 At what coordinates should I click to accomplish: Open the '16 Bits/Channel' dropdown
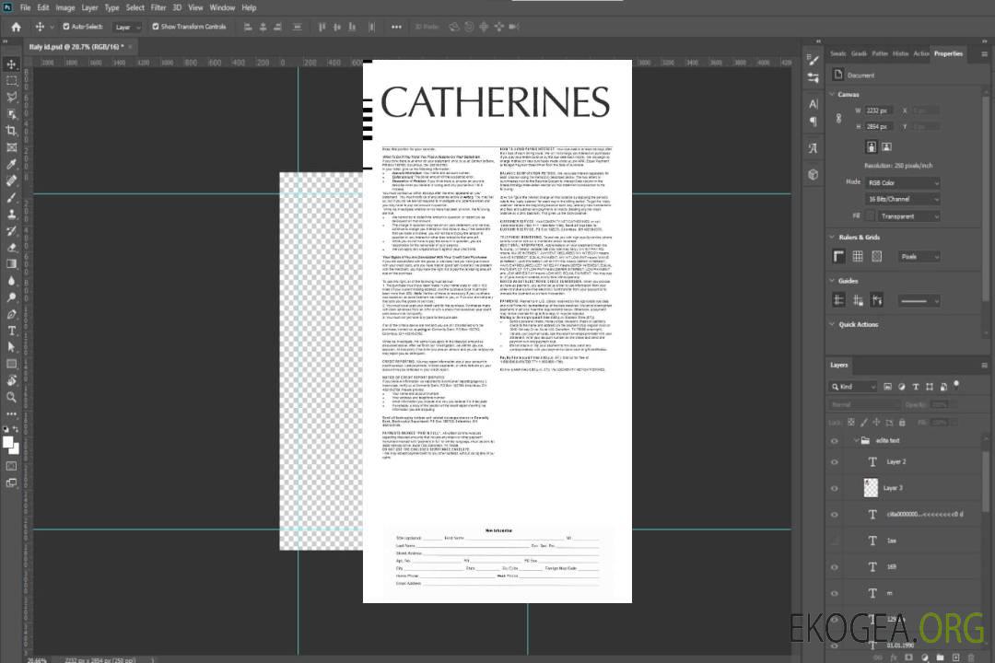[902, 199]
